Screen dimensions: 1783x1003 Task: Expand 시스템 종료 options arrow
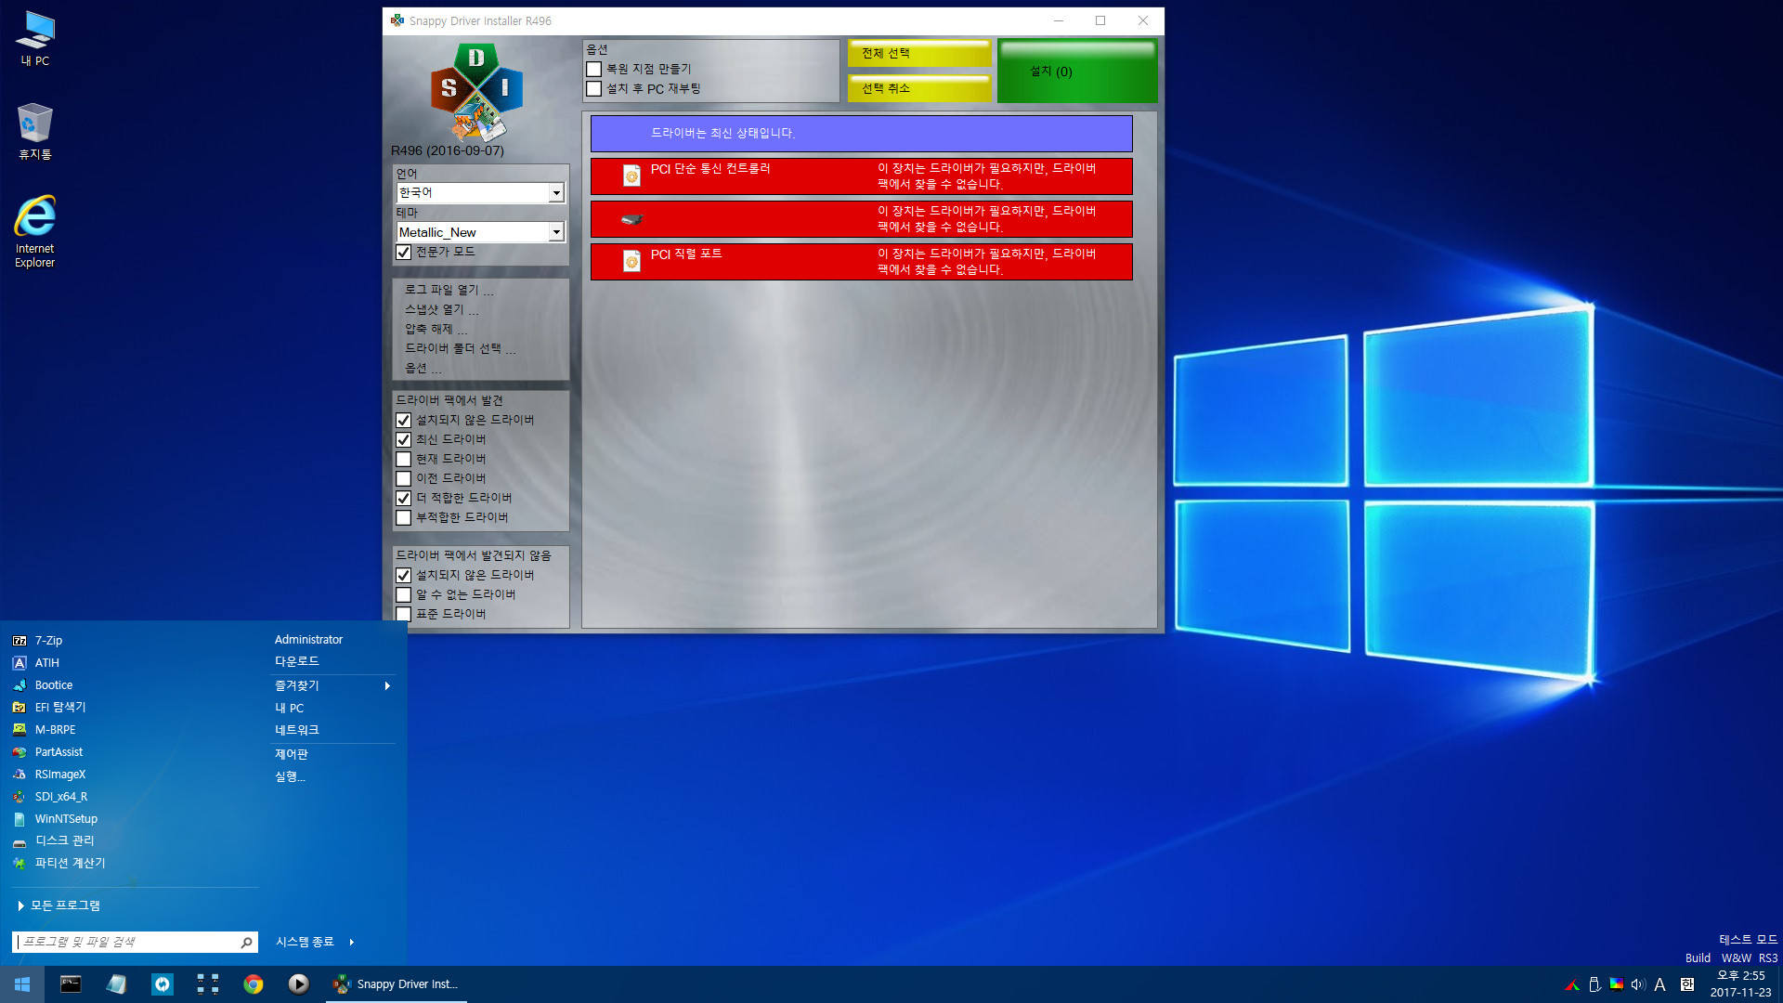click(352, 943)
